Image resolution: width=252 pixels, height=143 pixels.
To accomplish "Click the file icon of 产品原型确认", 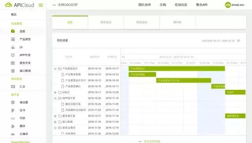I will (63, 86).
